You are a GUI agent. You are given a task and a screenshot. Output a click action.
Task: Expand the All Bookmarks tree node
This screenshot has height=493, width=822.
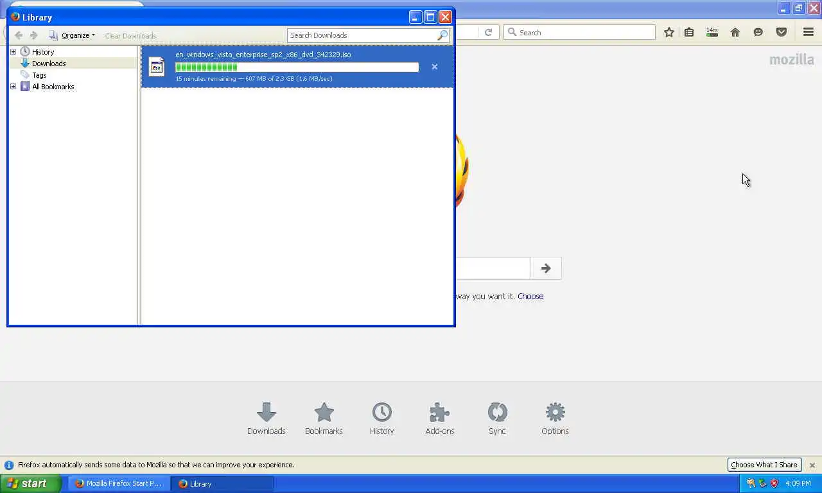pyautogui.click(x=13, y=86)
